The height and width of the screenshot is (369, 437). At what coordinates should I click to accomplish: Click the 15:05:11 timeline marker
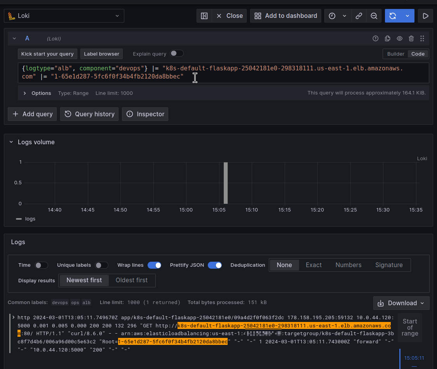(414, 358)
